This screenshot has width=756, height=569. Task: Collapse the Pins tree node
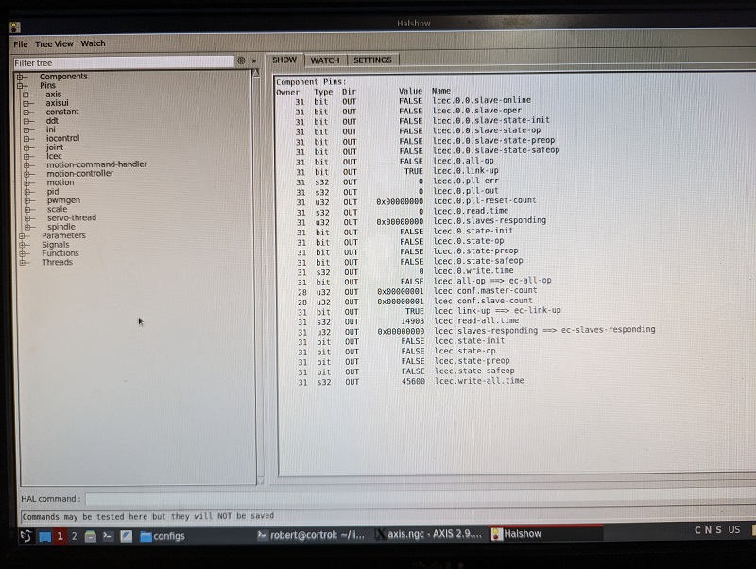pyautogui.click(x=20, y=86)
